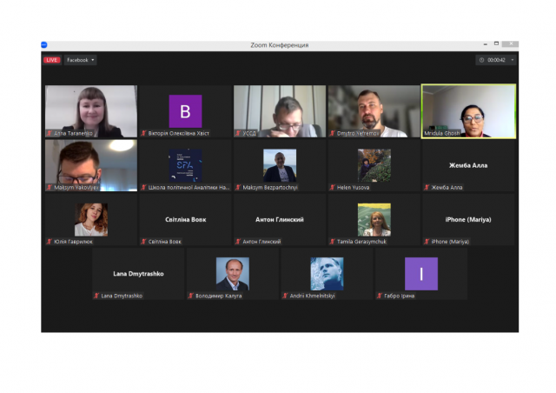Click muted mic icon on iPhone (Mariya) tile
This screenshot has width=556, height=393.
pyautogui.click(x=427, y=241)
